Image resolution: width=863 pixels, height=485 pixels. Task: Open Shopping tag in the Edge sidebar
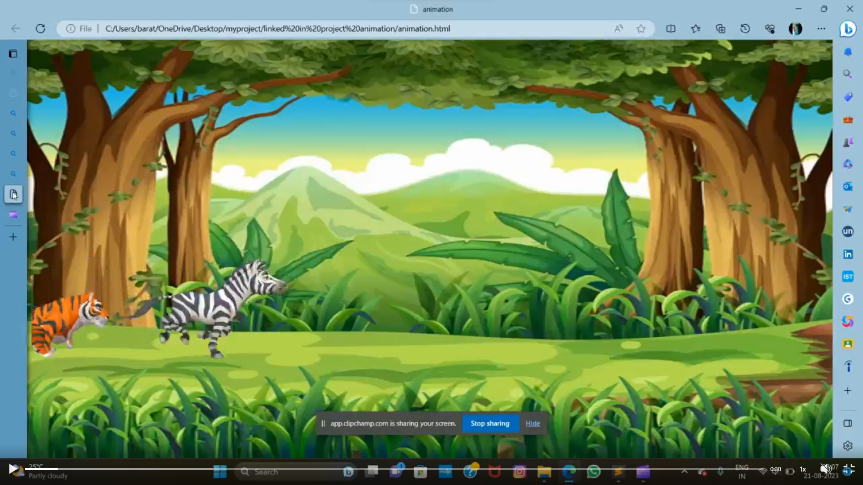click(848, 97)
